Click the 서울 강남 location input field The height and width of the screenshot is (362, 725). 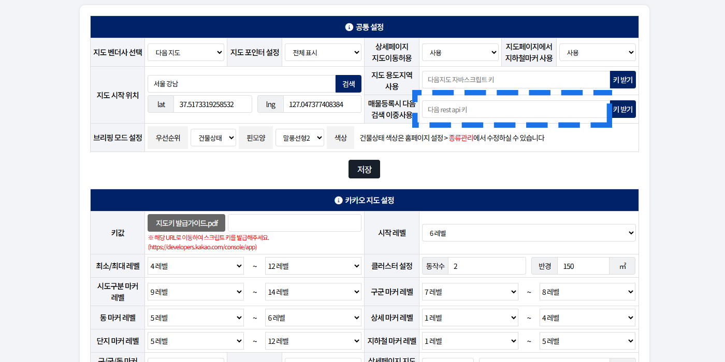click(241, 84)
